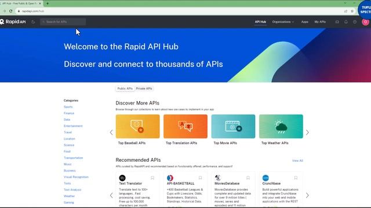Open the inbox messages icon
371x208 pixels.
pyautogui.click(x=337, y=22)
